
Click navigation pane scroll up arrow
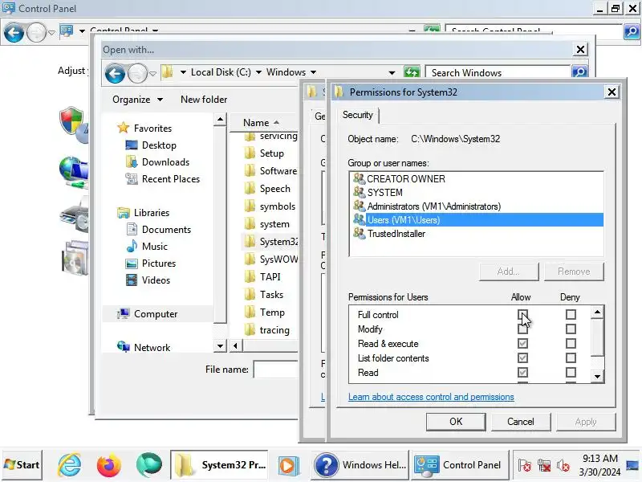click(220, 120)
